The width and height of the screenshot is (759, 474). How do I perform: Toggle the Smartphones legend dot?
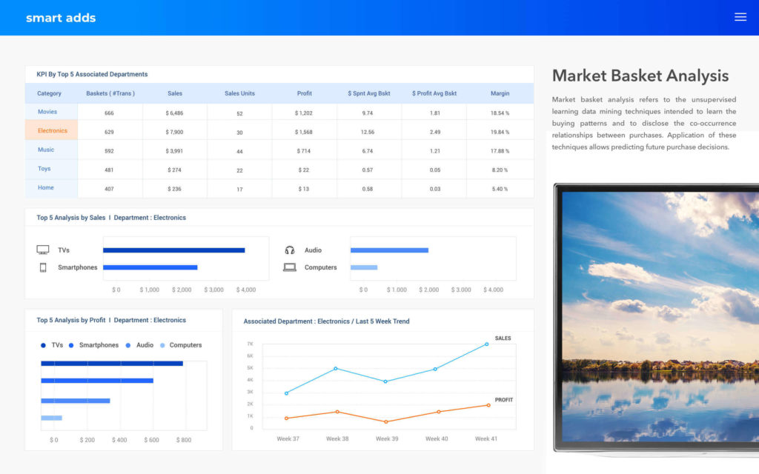[71, 345]
